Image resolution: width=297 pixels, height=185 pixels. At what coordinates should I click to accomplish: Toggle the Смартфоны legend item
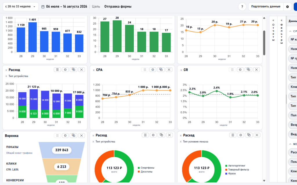[x=146, y=168]
